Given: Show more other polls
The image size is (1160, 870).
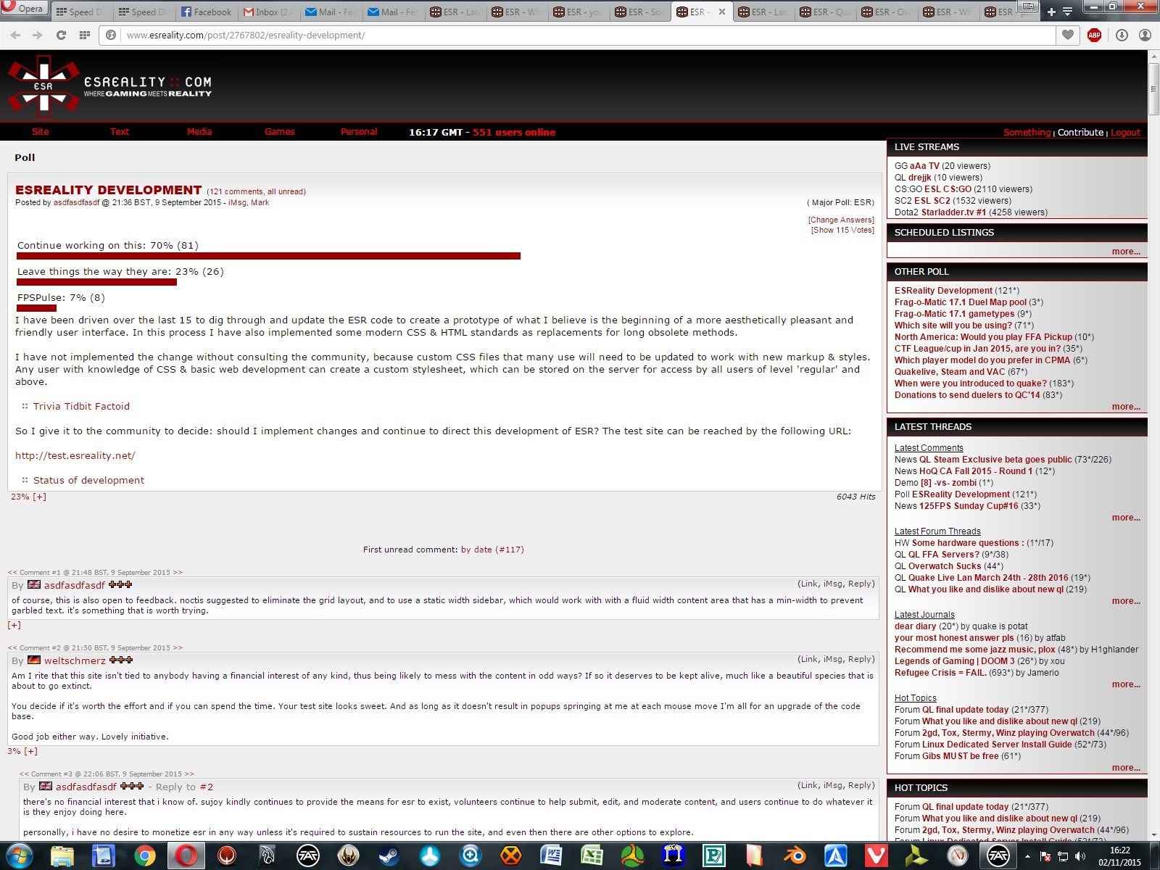Looking at the screenshot, I should click(x=1126, y=407).
